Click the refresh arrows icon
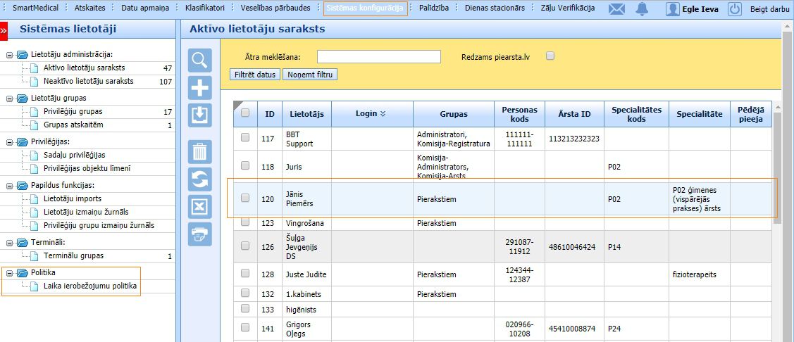794x342 pixels. (x=200, y=179)
